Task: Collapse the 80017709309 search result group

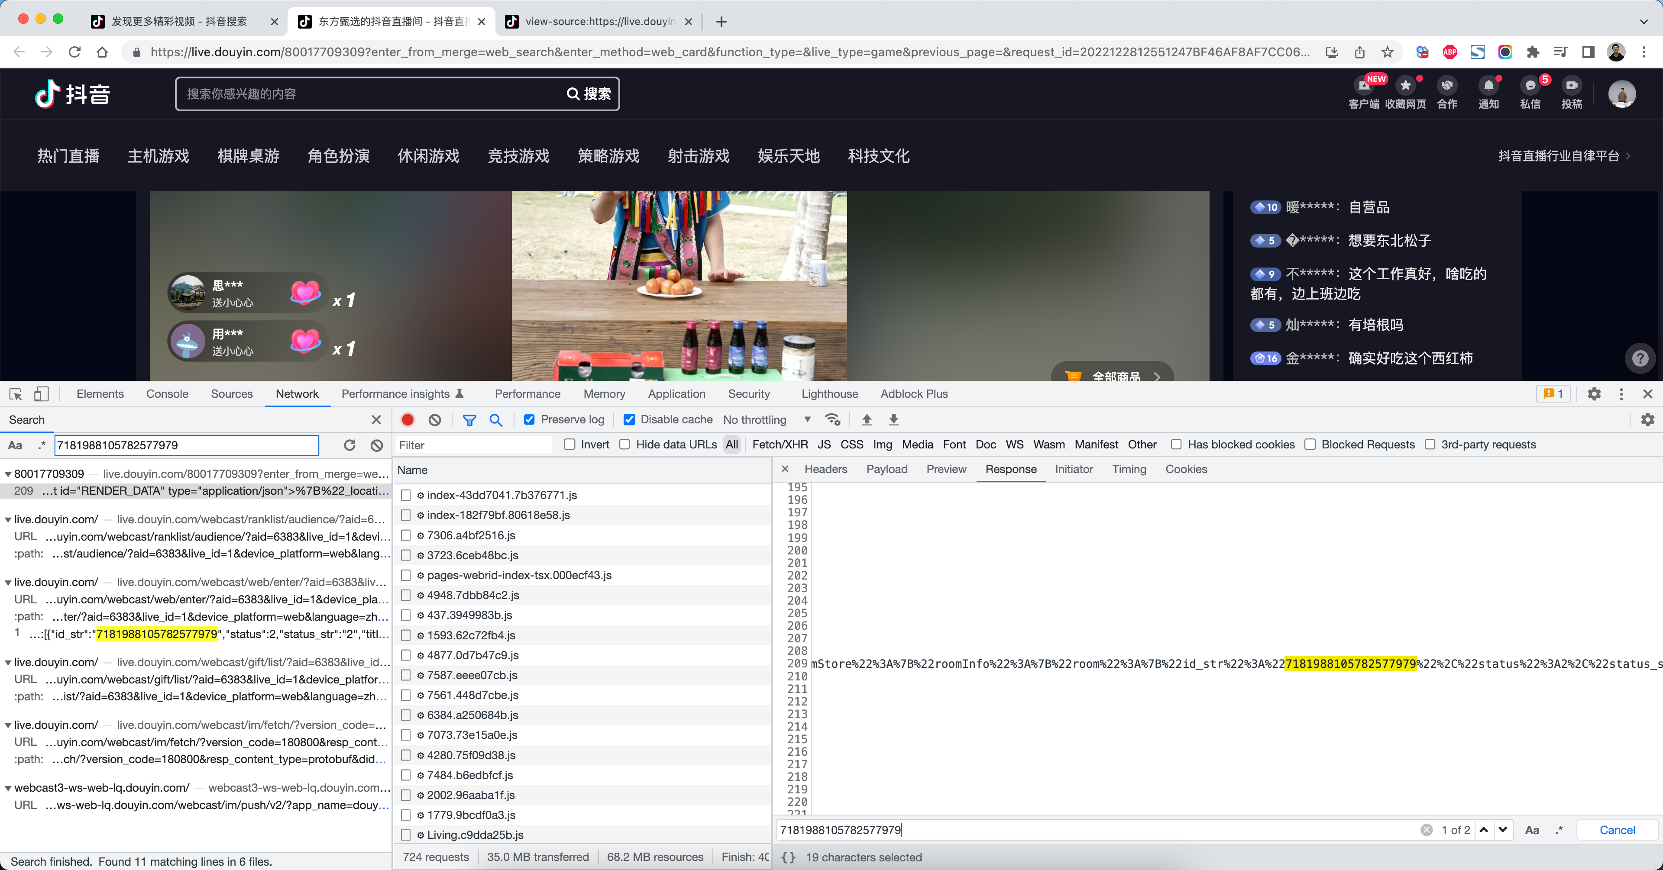Action: [8, 474]
